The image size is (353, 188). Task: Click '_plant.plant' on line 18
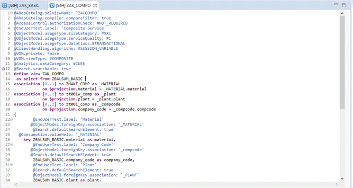point(111,99)
